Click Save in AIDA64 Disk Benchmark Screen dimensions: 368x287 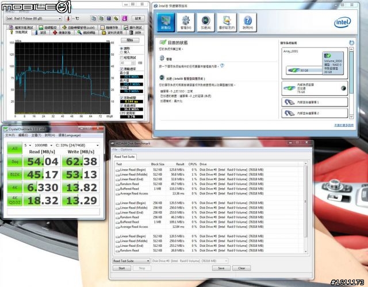click(x=221, y=268)
